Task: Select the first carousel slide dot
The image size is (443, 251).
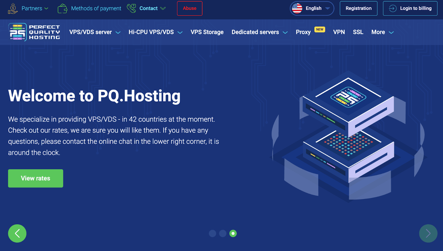Action: click(212, 234)
